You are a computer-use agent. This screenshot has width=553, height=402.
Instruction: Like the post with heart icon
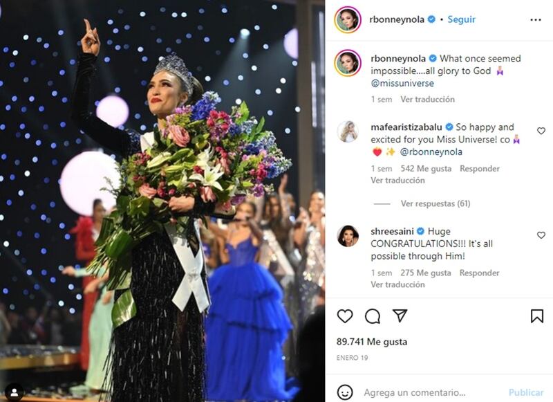[344, 316]
